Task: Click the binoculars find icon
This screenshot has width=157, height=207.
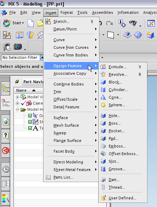Action: [133, 23]
